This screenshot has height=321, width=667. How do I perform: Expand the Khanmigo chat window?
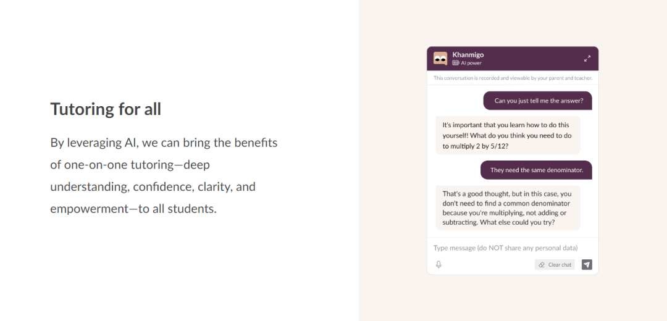pos(587,59)
